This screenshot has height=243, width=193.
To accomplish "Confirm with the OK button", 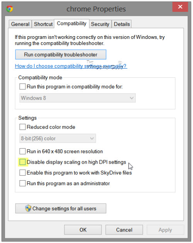I will tap(83, 230).
